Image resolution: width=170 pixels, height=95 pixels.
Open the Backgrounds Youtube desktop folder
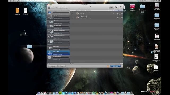142,7
